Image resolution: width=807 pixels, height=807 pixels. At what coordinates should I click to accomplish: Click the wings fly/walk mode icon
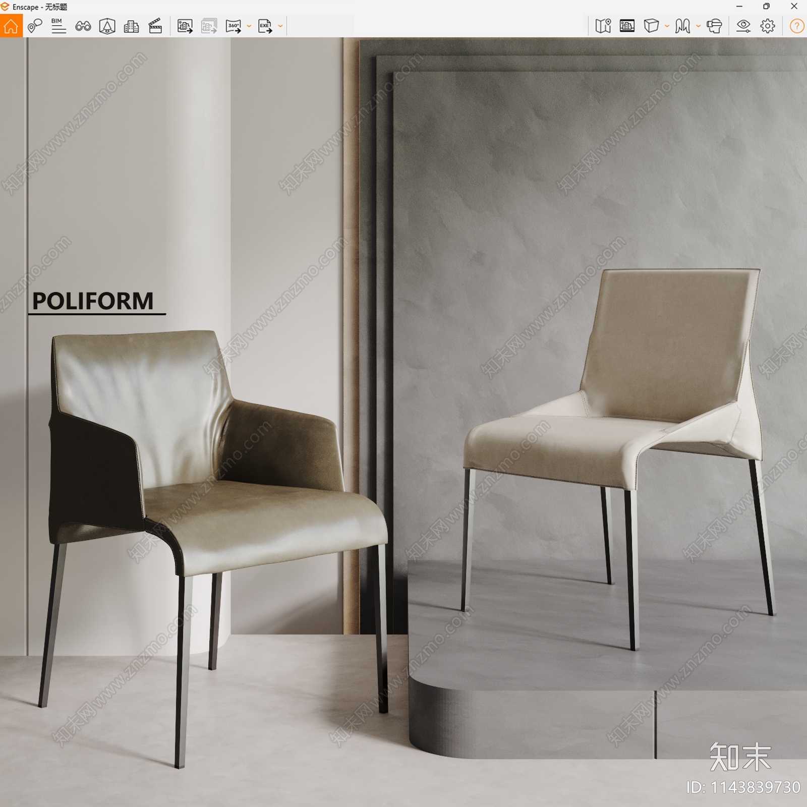[x=682, y=26]
